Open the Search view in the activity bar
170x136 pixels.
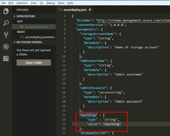(x=6, y=23)
